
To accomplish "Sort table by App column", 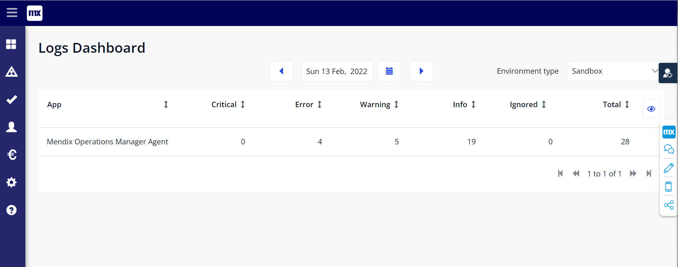I will (x=166, y=104).
